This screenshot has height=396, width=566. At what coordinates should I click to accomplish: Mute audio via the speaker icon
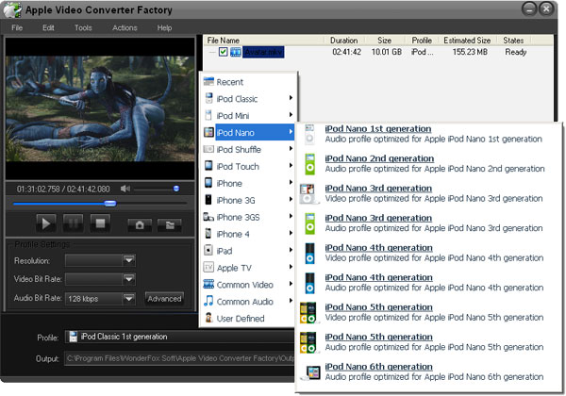pos(125,189)
